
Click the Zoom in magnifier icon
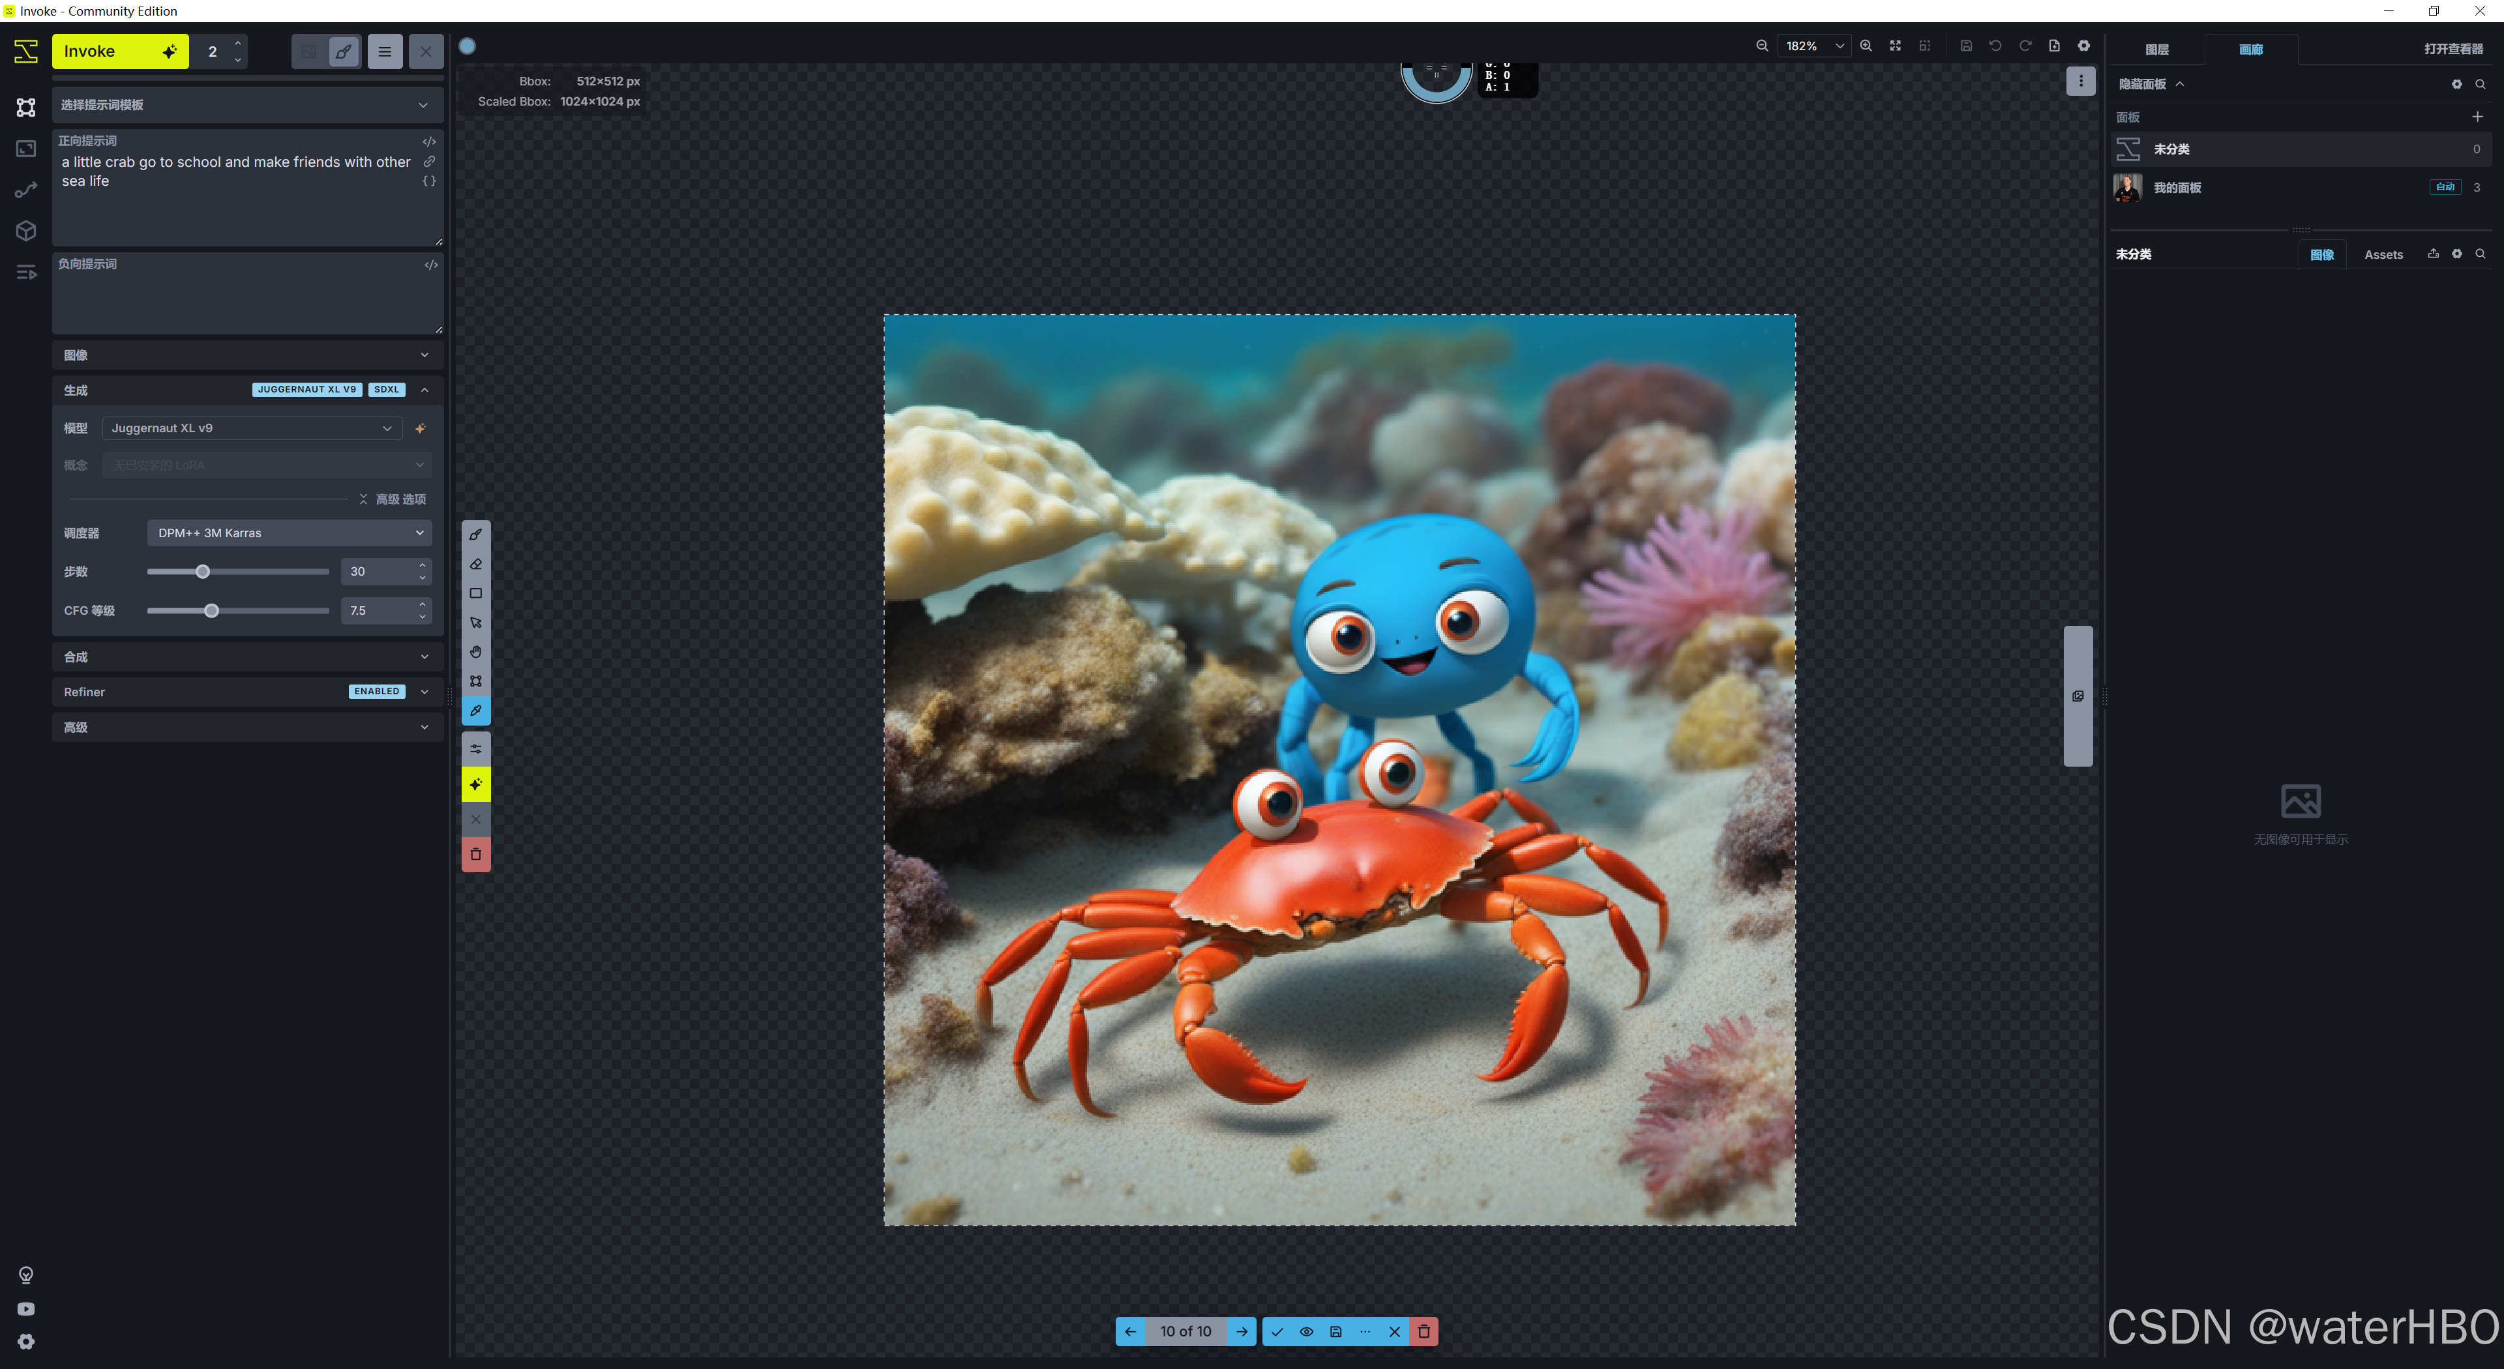pos(1866,46)
